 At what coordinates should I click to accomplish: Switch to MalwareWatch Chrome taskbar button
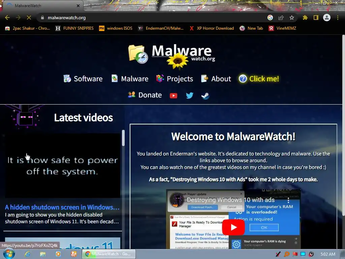pyautogui.click(x=109, y=254)
